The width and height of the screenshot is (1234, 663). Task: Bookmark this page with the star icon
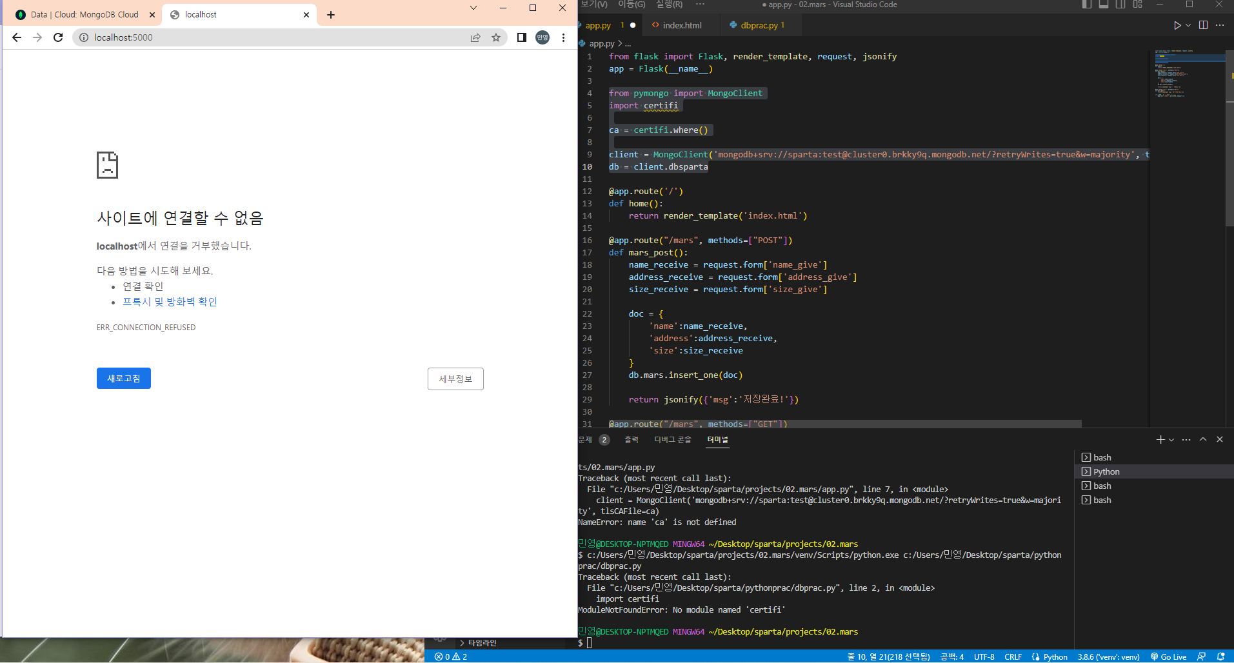496,37
